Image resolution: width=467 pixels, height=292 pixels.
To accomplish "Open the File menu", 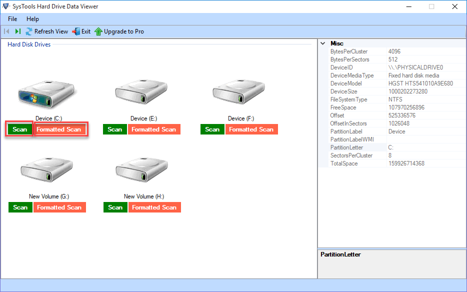I will point(12,19).
